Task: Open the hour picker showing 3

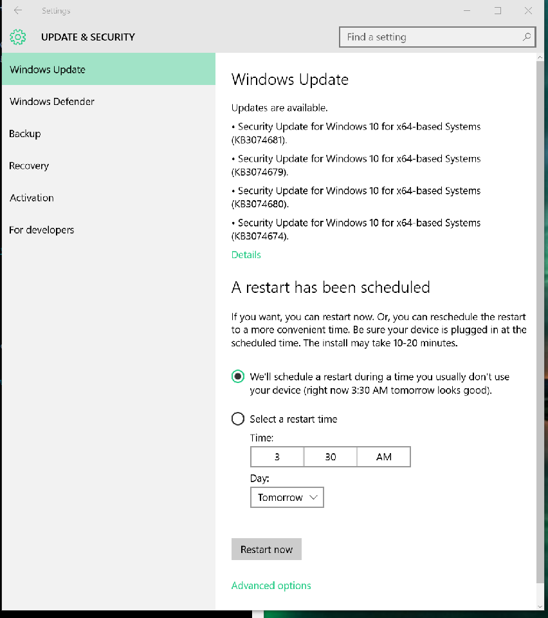Action: (277, 457)
